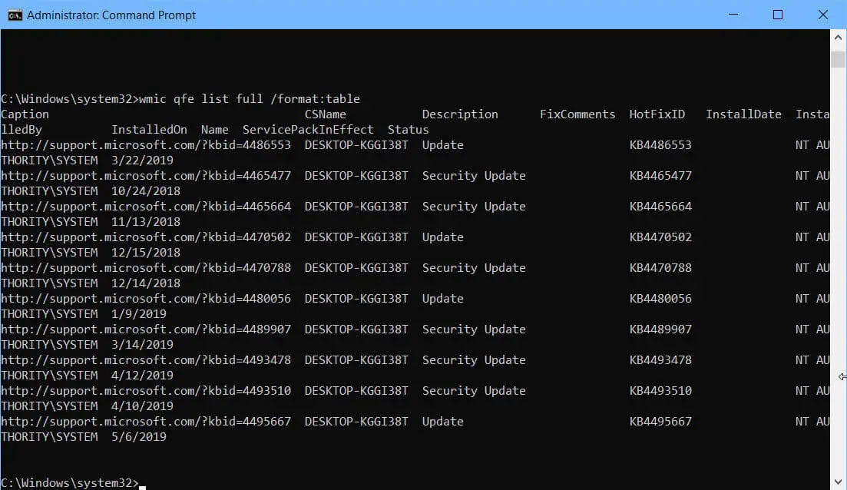The width and height of the screenshot is (847, 490).
Task: Click the vertical scrollbar thumb
Action: click(838, 58)
